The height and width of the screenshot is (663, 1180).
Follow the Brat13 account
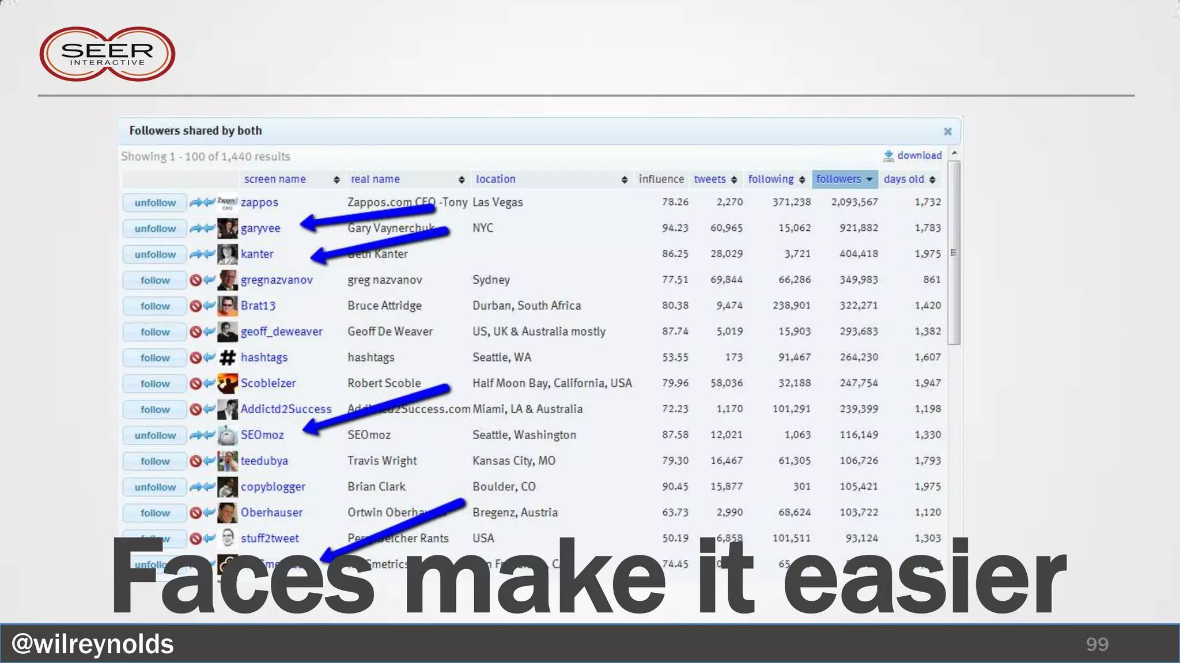[x=155, y=306]
